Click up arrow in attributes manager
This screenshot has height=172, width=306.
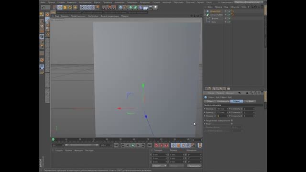(247, 93)
